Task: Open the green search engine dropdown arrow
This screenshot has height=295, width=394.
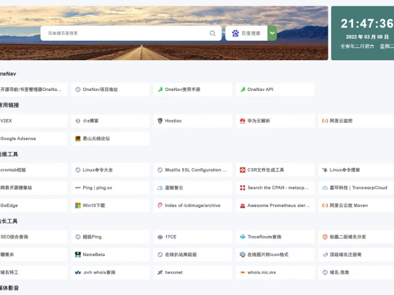Action: pyautogui.click(x=272, y=33)
